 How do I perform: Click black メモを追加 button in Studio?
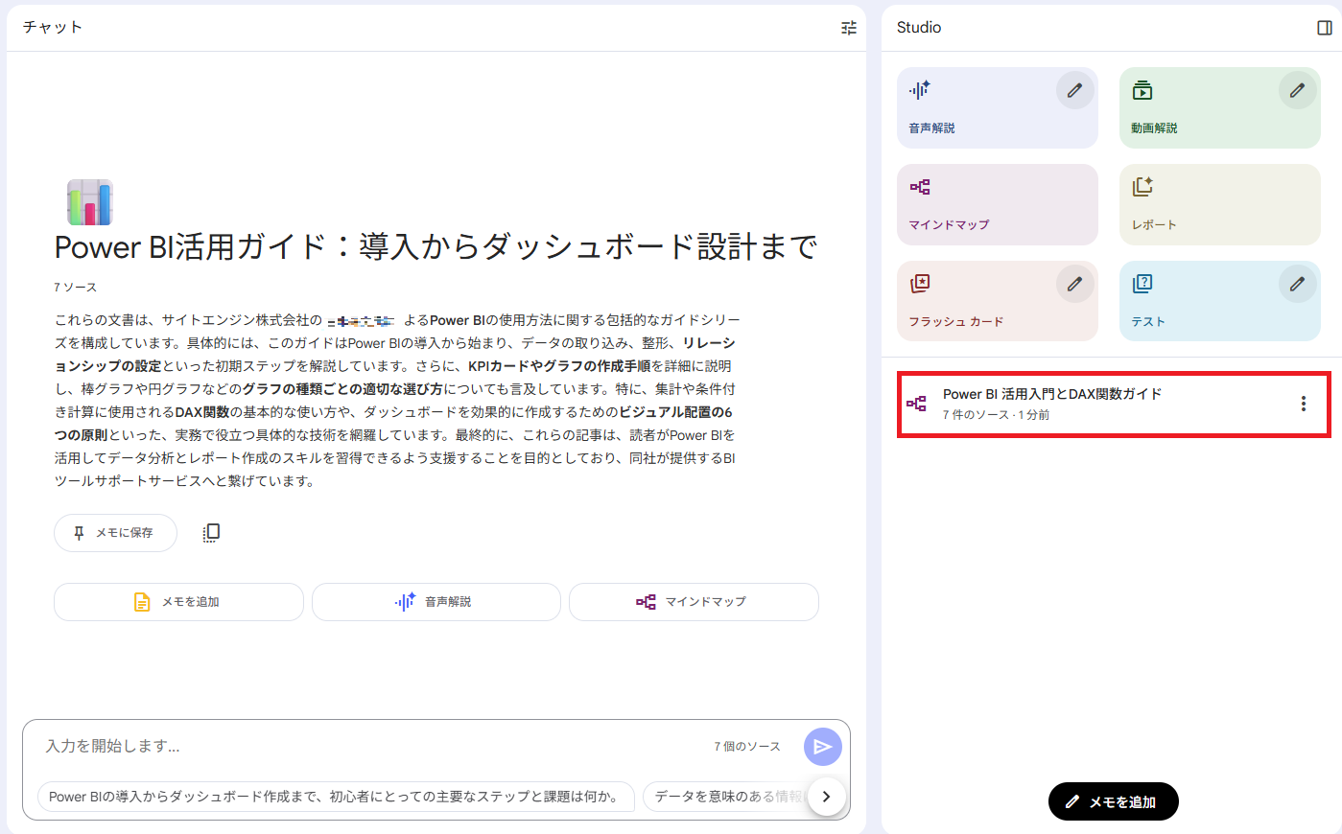click(x=1113, y=801)
